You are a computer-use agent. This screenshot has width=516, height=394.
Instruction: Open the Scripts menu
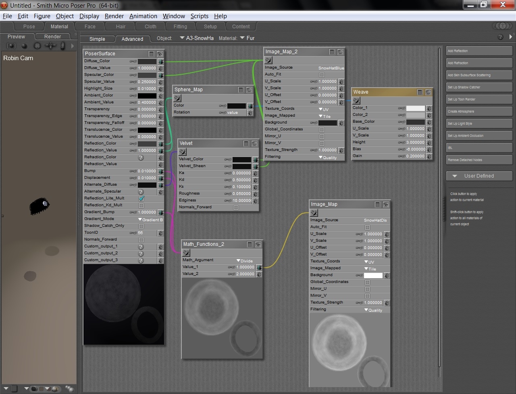(199, 16)
